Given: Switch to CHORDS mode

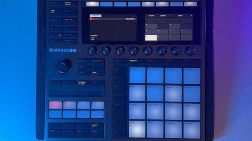Looking at the screenshot, I should [173, 61].
